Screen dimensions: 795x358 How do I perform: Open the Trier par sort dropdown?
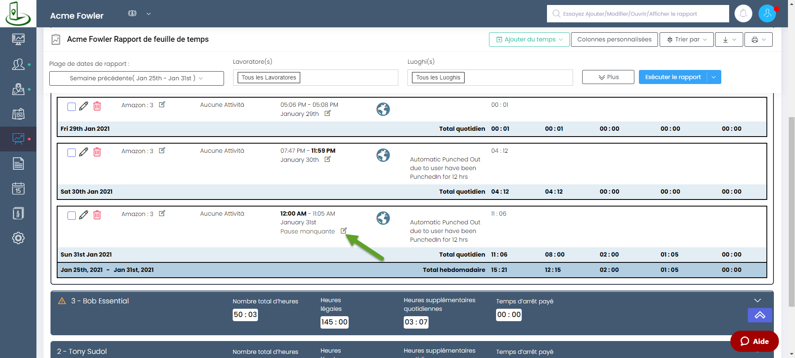click(x=687, y=39)
